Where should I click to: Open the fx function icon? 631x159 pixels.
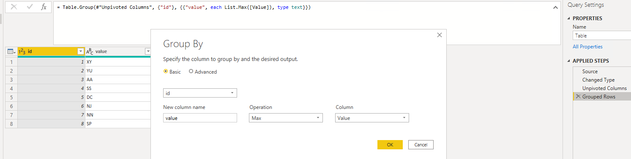pyautogui.click(x=44, y=7)
